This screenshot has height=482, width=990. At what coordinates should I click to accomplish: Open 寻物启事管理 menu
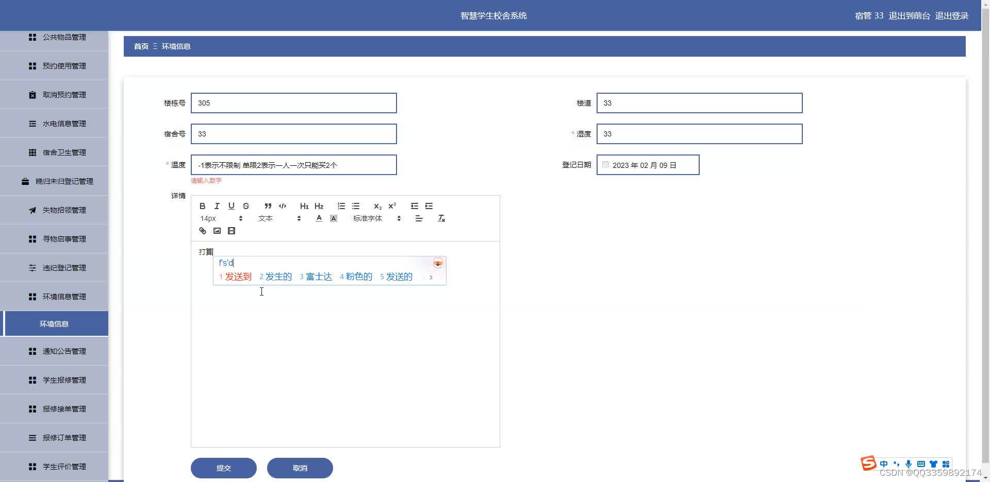coord(54,239)
